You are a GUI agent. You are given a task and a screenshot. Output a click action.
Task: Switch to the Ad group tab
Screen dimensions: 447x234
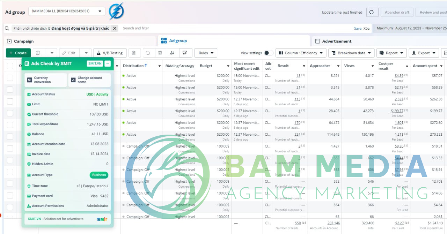pyautogui.click(x=234, y=41)
